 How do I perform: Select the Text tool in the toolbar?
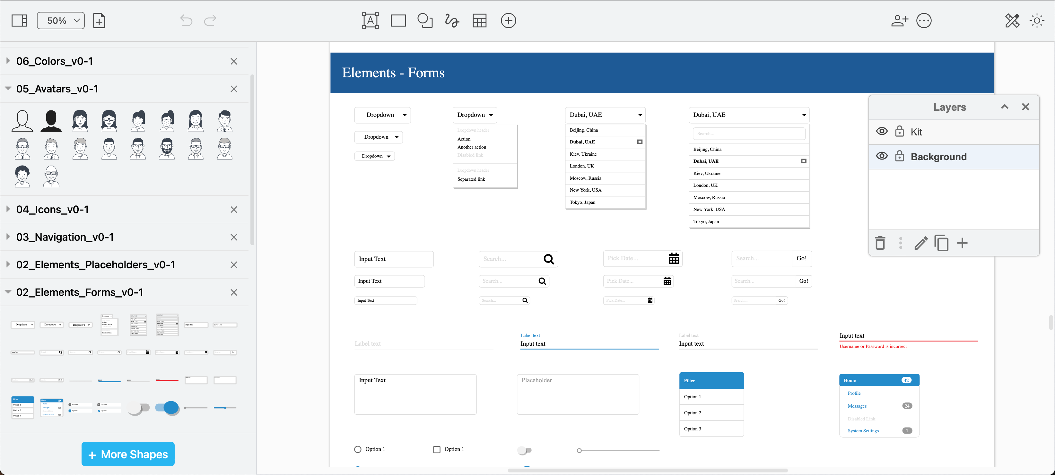pyautogui.click(x=370, y=21)
